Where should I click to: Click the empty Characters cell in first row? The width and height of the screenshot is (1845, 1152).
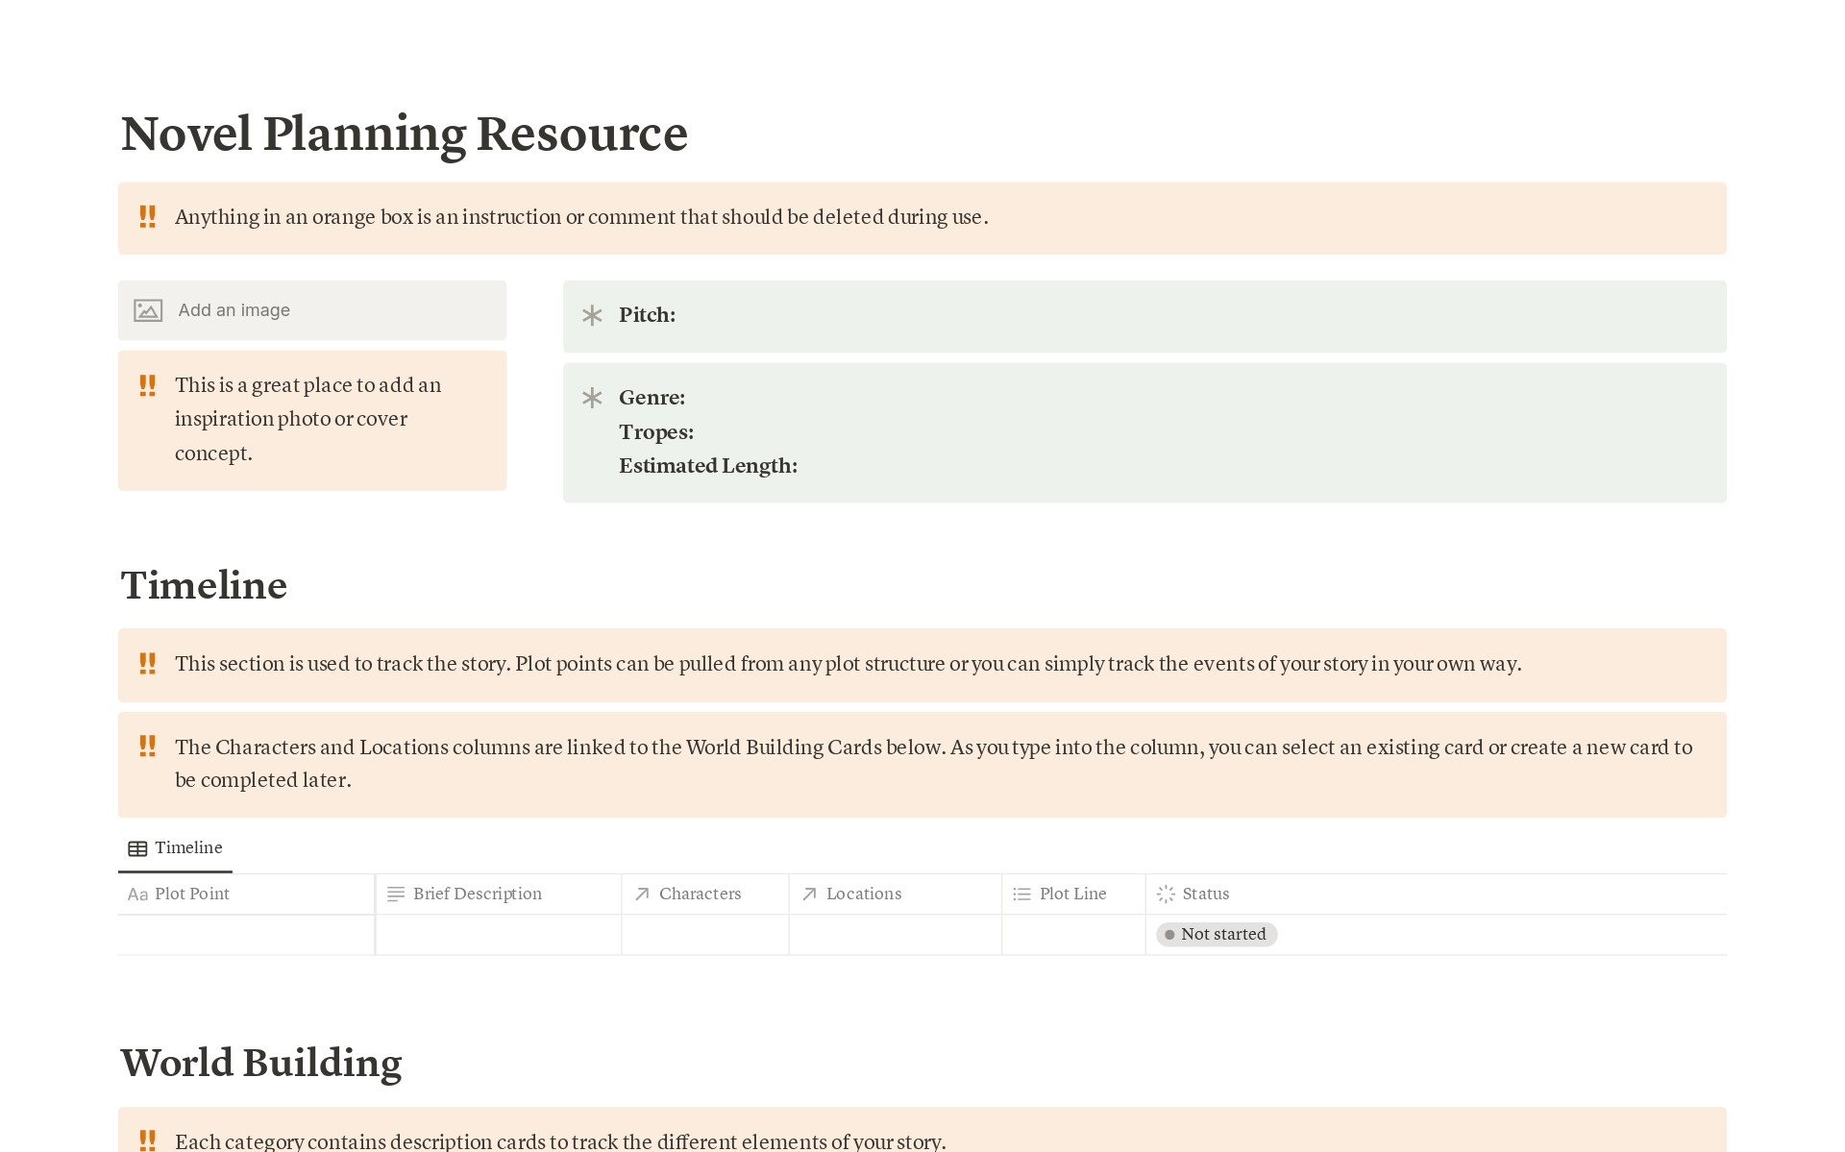click(704, 934)
